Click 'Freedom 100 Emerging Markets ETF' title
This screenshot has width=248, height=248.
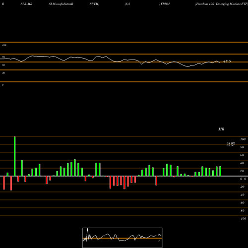pyautogui.click(x=222, y=4)
